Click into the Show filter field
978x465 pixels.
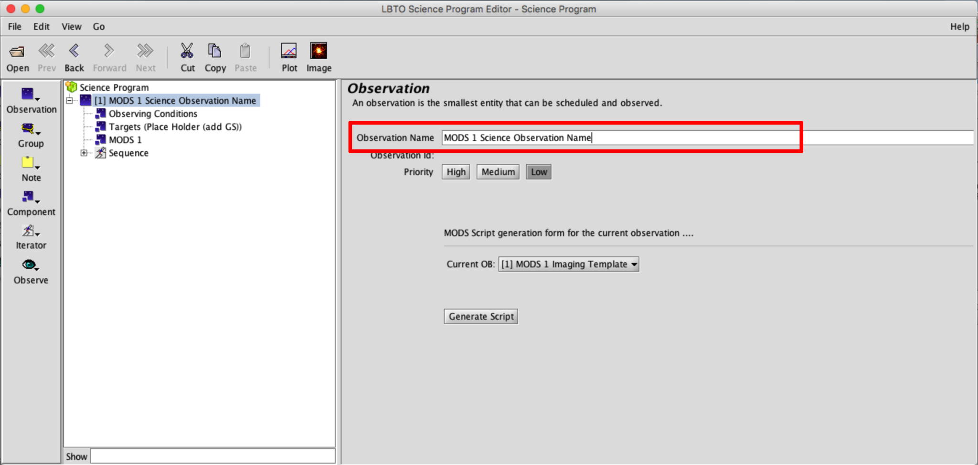213,456
